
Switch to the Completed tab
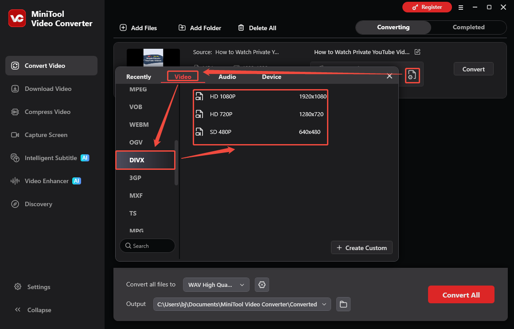[468, 27]
